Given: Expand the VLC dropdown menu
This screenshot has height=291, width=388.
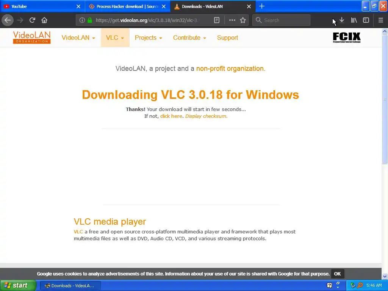Looking at the screenshot, I should (115, 38).
